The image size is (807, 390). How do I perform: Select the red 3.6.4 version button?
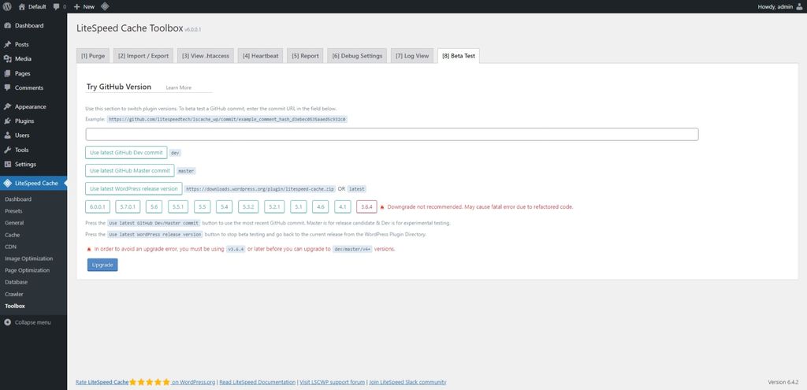pos(367,207)
